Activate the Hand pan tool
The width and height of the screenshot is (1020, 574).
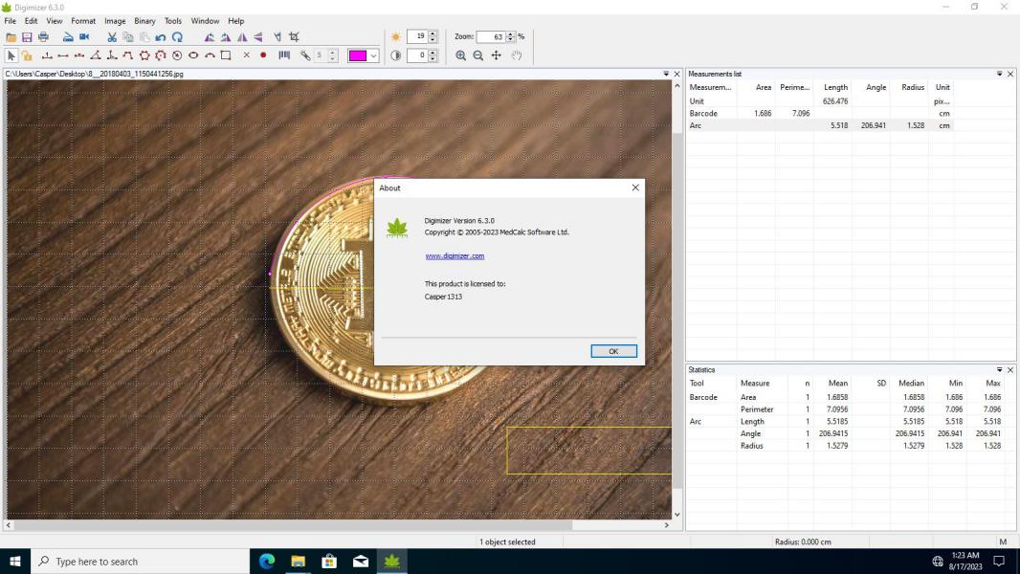517,55
